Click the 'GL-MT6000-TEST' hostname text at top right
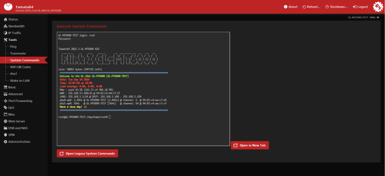Viewport: 385px width, 176px height. 358,17
